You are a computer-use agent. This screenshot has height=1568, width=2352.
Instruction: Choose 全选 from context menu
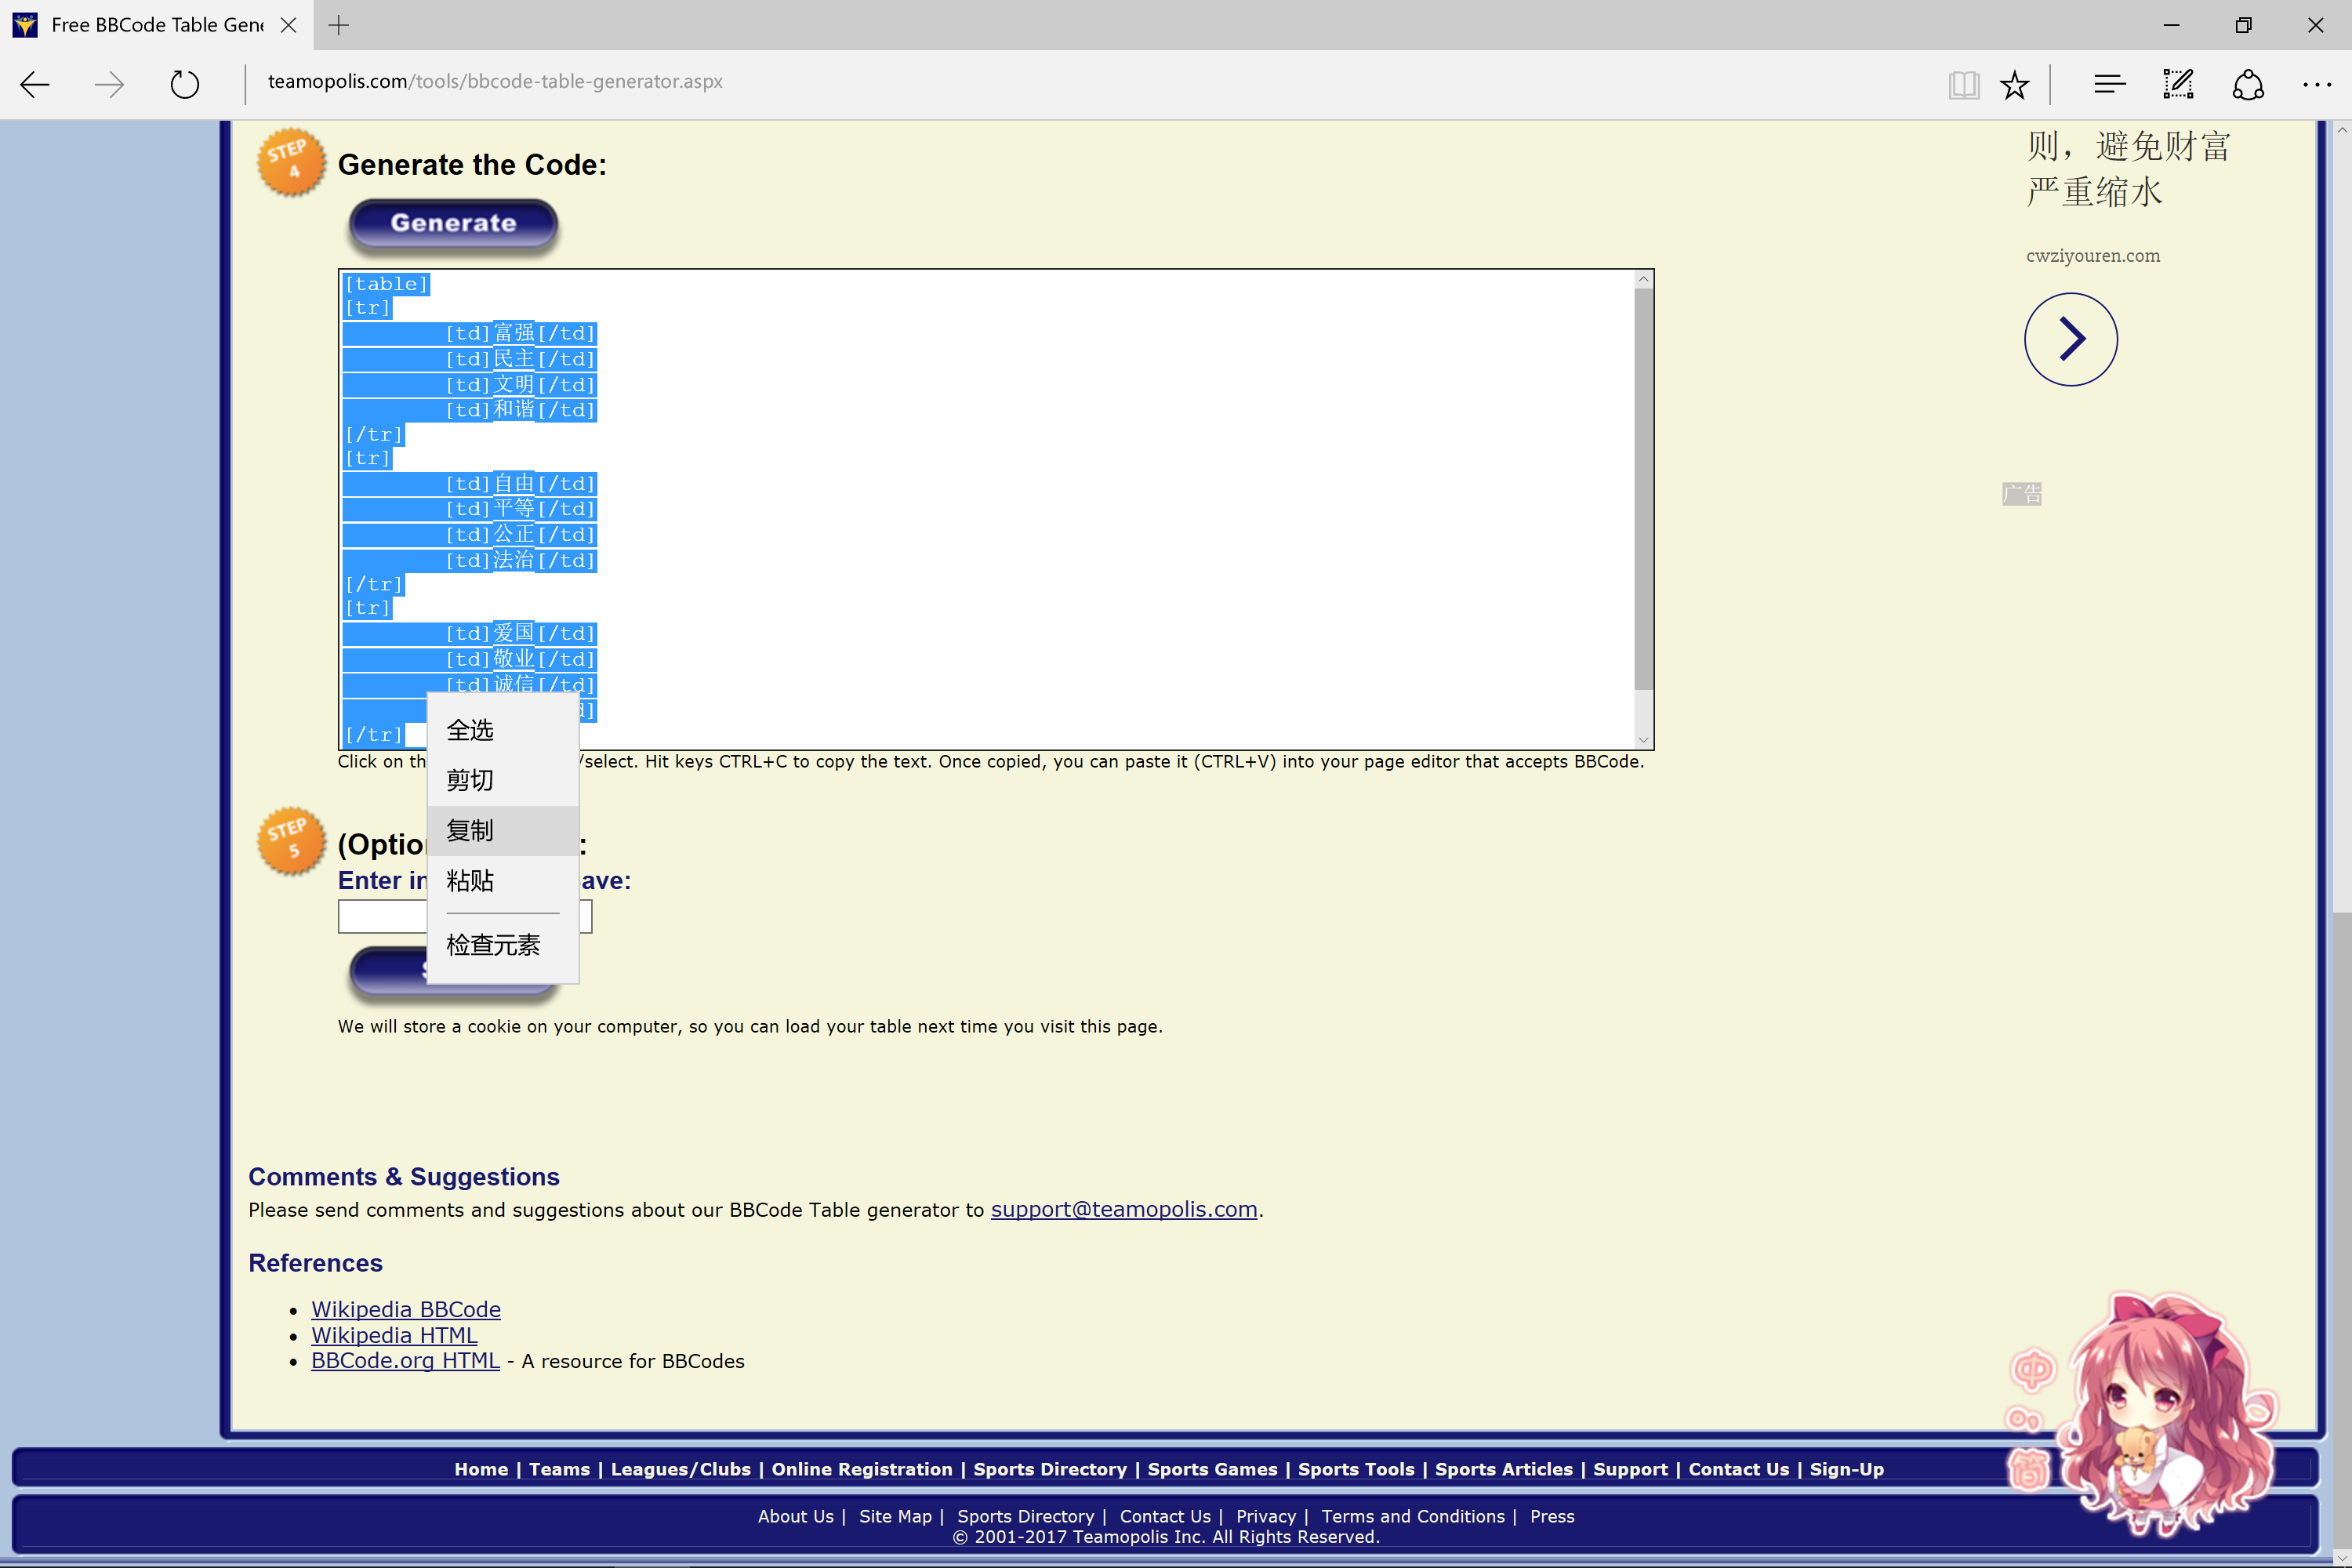click(x=470, y=730)
